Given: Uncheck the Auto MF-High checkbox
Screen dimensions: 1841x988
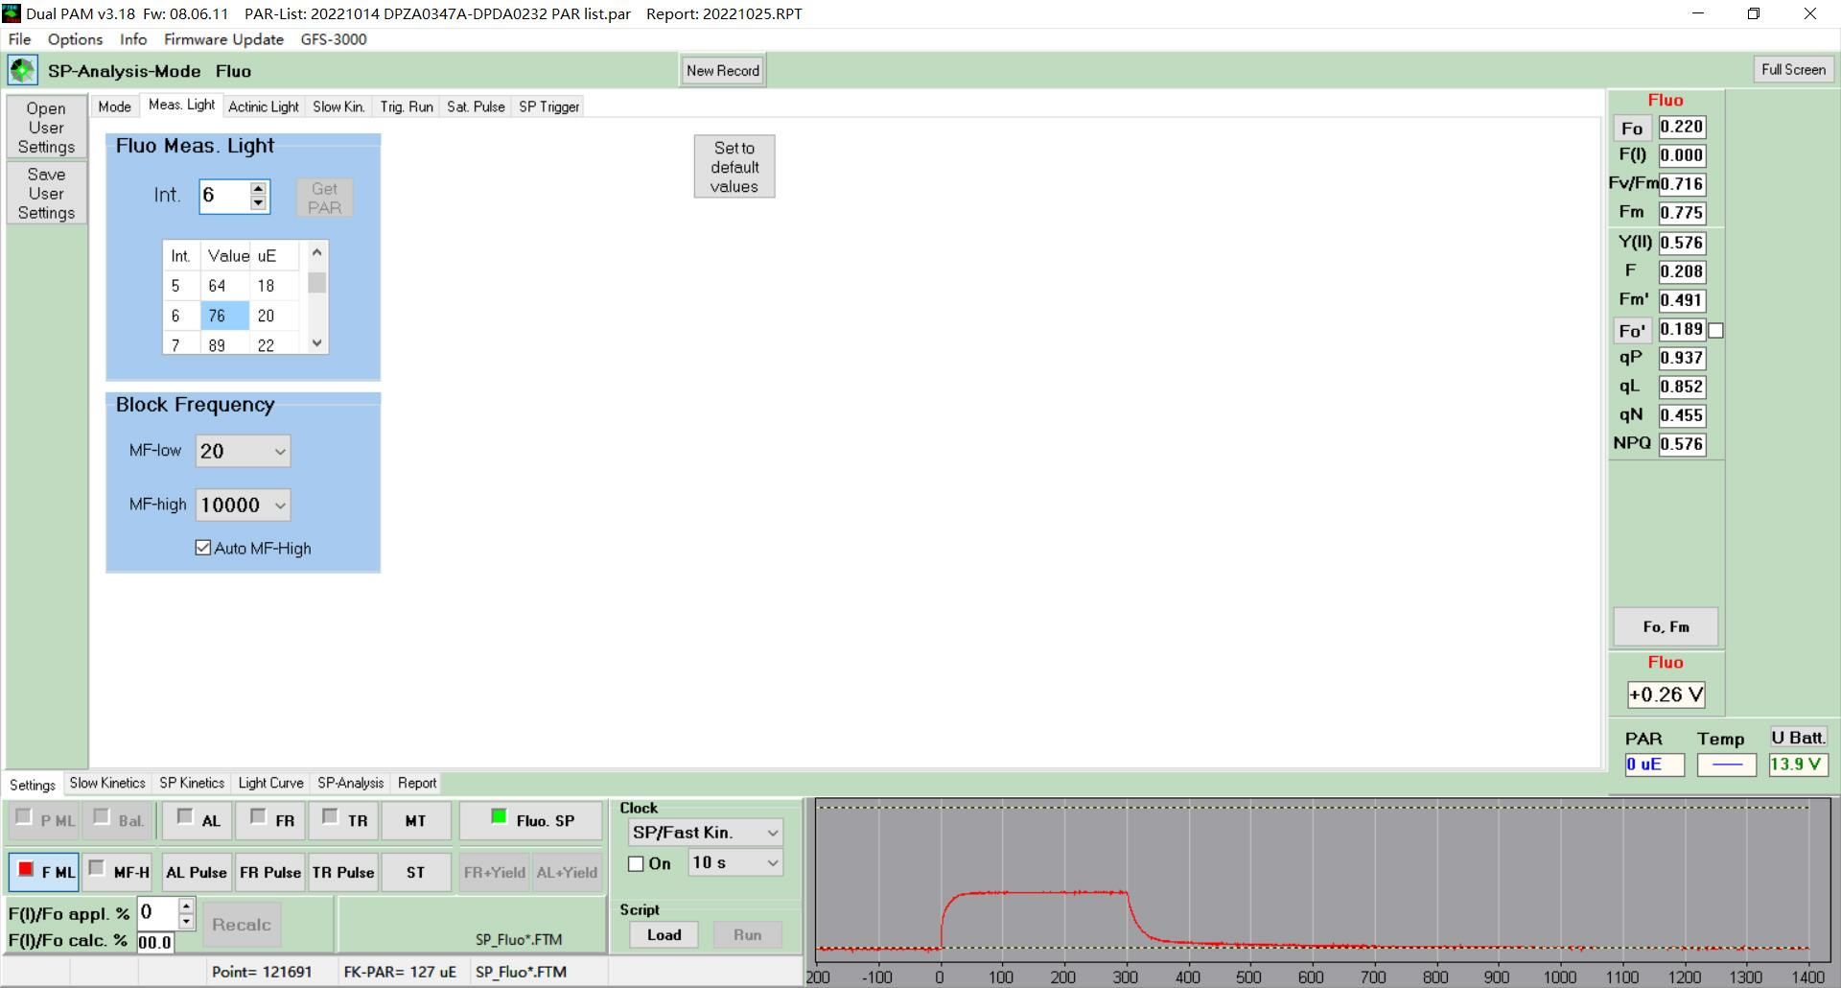Looking at the screenshot, I should [x=203, y=548].
